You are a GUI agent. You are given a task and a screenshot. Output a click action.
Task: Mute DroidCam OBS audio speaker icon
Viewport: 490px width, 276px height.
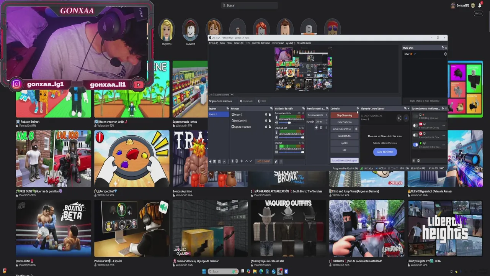[276, 137]
